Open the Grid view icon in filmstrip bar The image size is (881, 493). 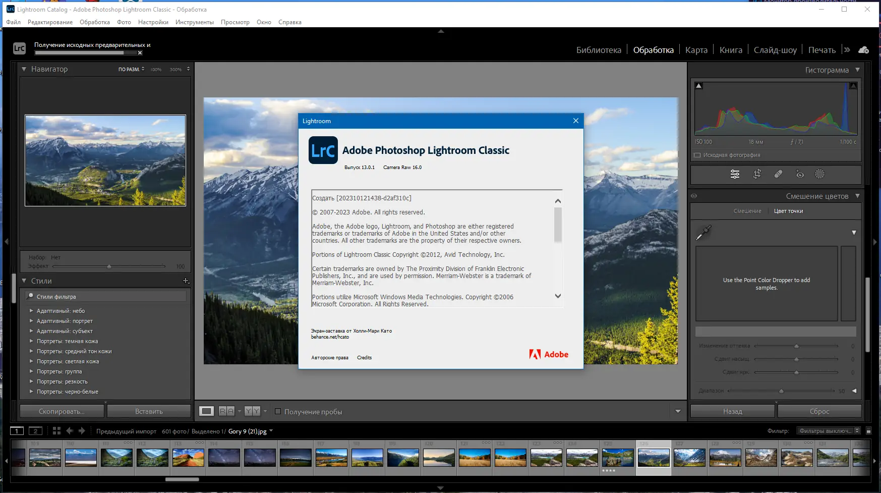(x=56, y=431)
